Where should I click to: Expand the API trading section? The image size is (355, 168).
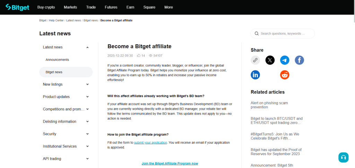click(x=88, y=159)
